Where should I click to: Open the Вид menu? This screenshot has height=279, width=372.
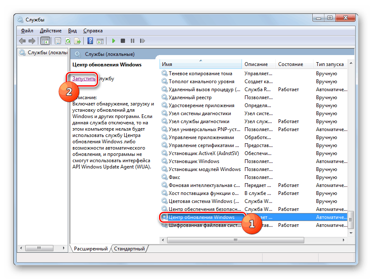click(x=72, y=31)
